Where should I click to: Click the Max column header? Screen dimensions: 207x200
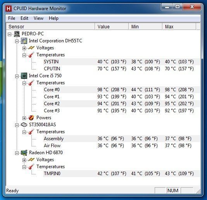tap(179, 26)
